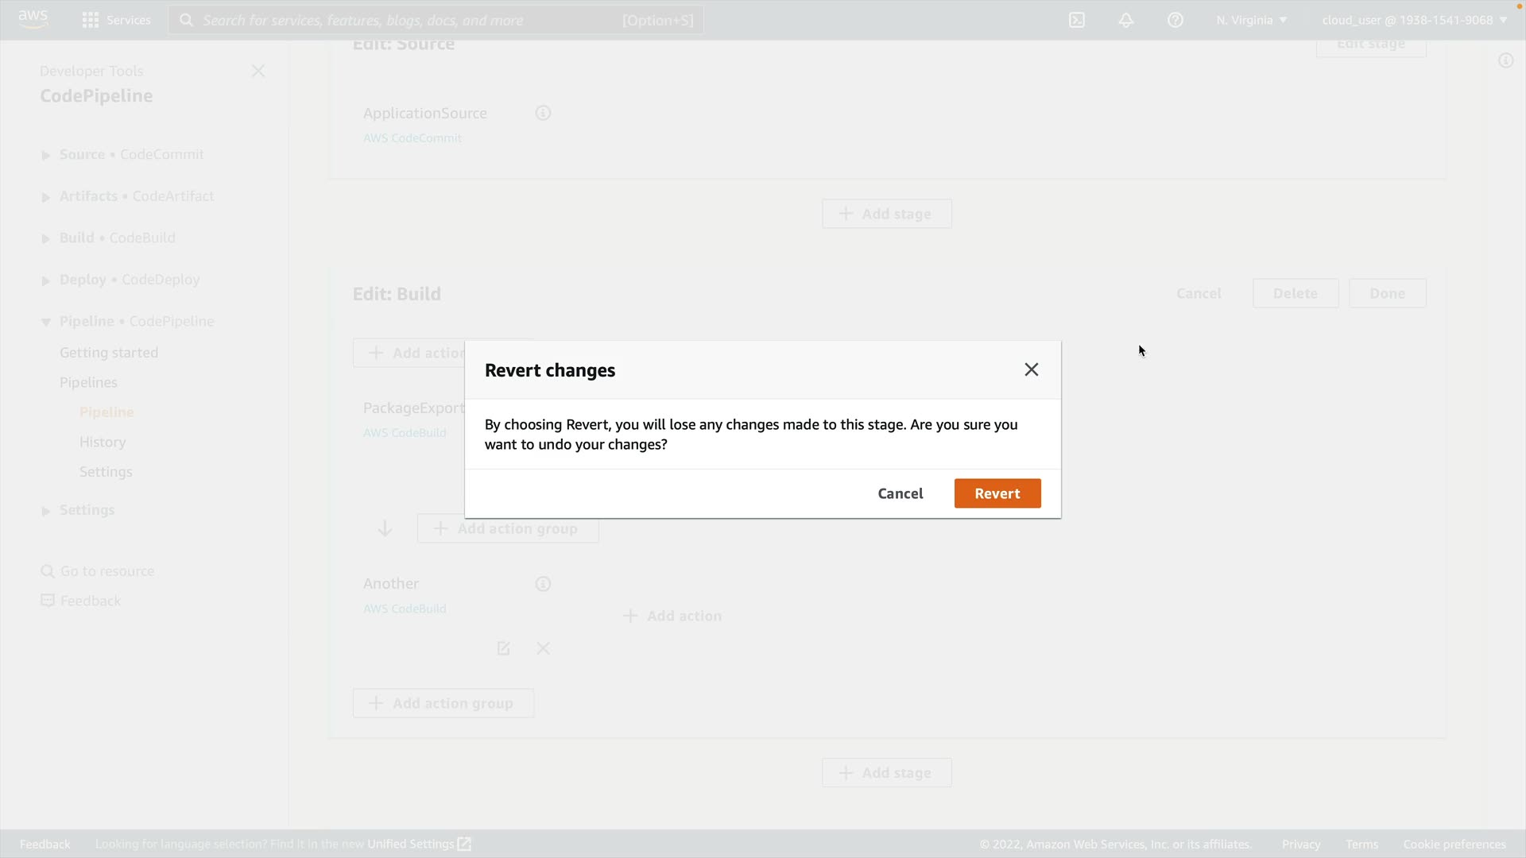Open the cloud_user account dropdown
Image resolution: width=1526 pixels, height=858 pixels.
point(1414,20)
